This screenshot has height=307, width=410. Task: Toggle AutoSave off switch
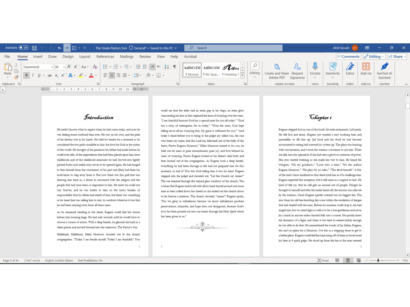pos(23,48)
